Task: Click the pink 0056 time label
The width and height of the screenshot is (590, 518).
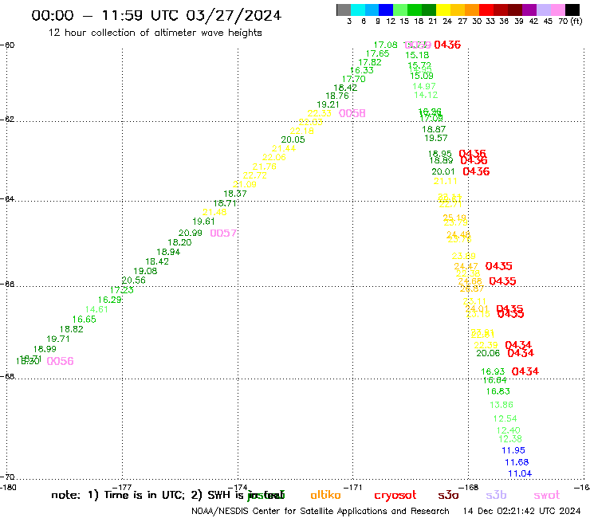Action: pos(61,361)
